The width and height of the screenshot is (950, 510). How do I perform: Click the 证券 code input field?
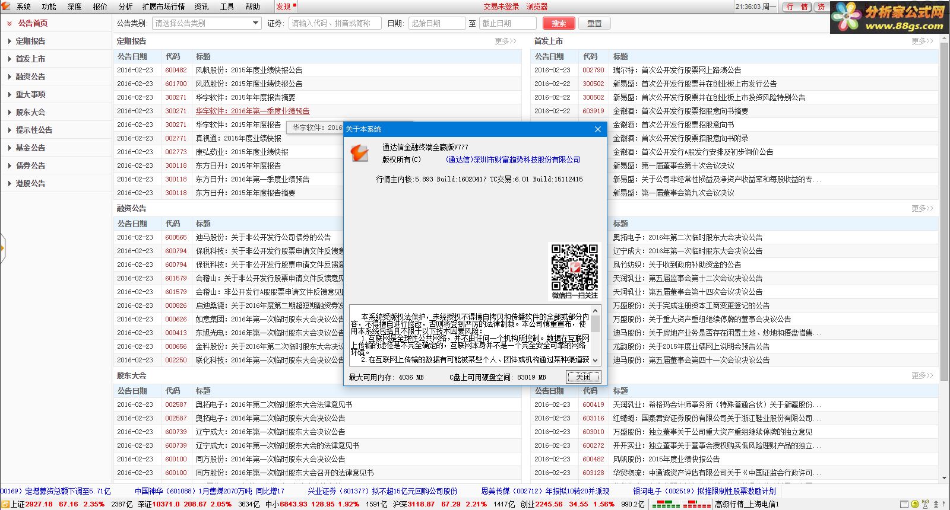pyautogui.click(x=335, y=23)
